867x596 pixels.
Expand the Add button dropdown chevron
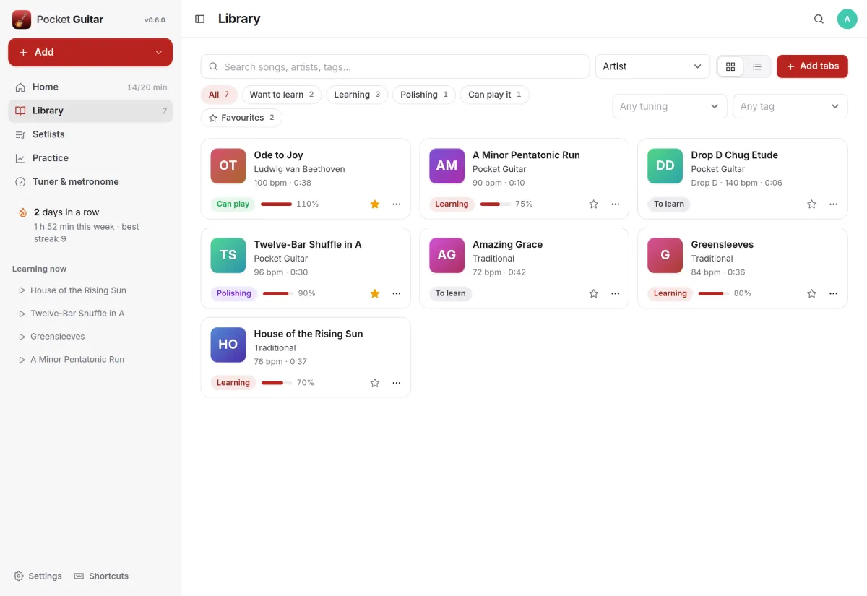(x=159, y=53)
